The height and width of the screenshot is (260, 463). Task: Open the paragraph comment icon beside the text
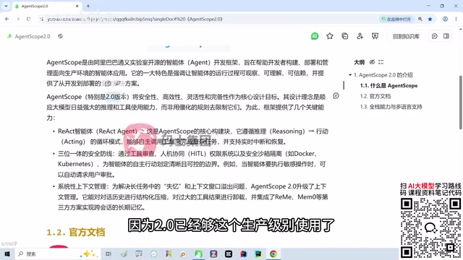click(336, 96)
